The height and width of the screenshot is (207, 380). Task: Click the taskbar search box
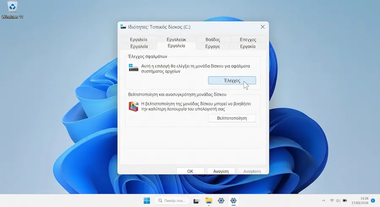click(172, 200)
